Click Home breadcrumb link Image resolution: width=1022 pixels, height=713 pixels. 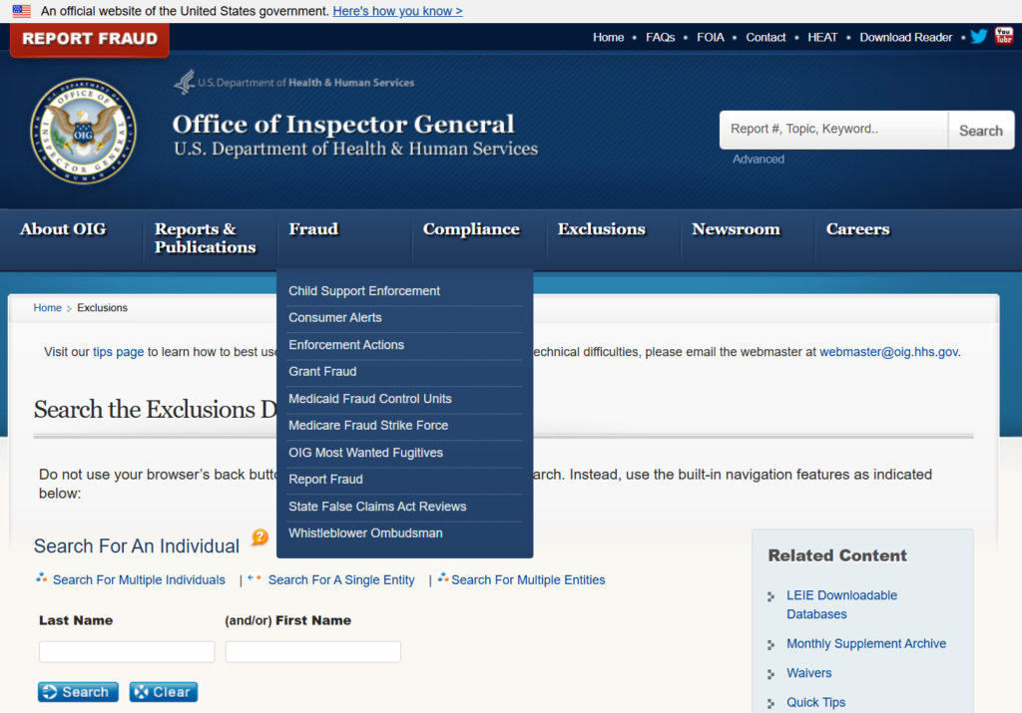point(48,308)
